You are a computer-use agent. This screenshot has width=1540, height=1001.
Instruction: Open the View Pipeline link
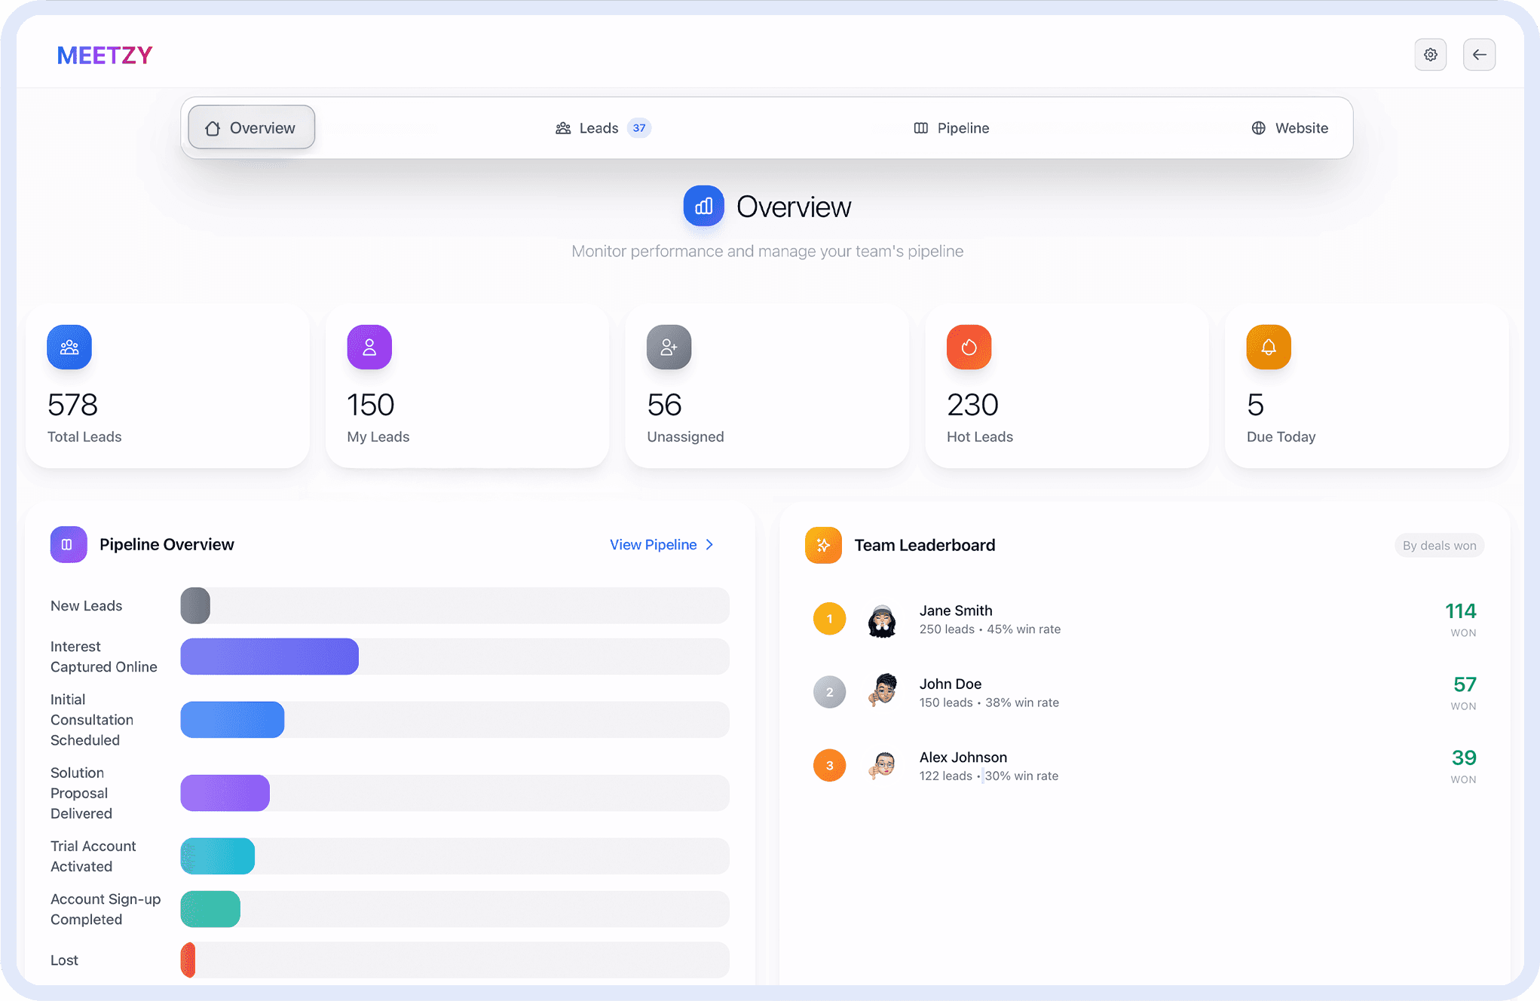pos(653,544)
